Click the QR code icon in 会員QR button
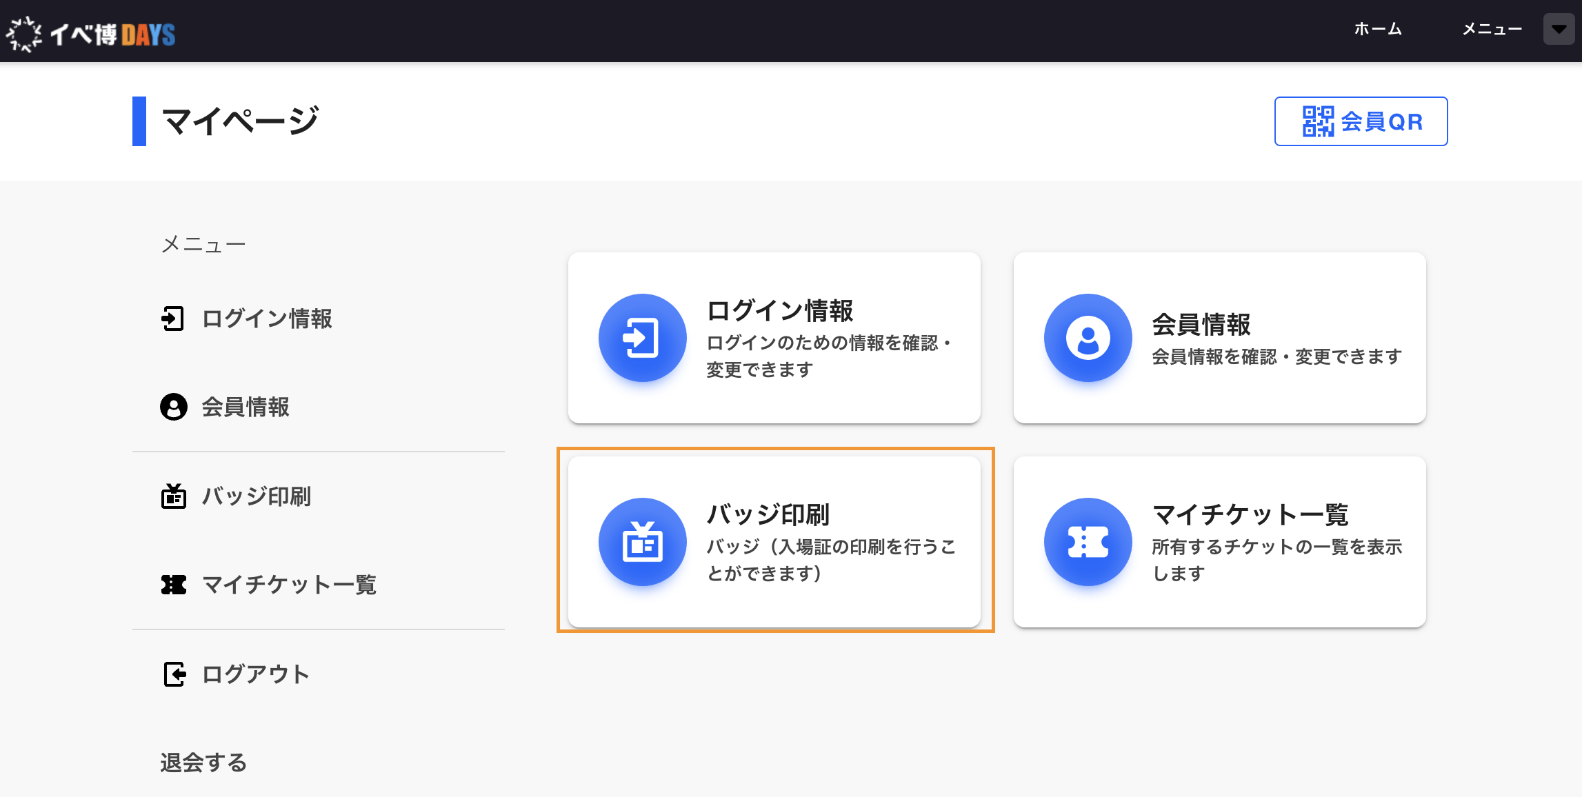The width and height of the screenshot is (1582, 797). coord(1318,121)
